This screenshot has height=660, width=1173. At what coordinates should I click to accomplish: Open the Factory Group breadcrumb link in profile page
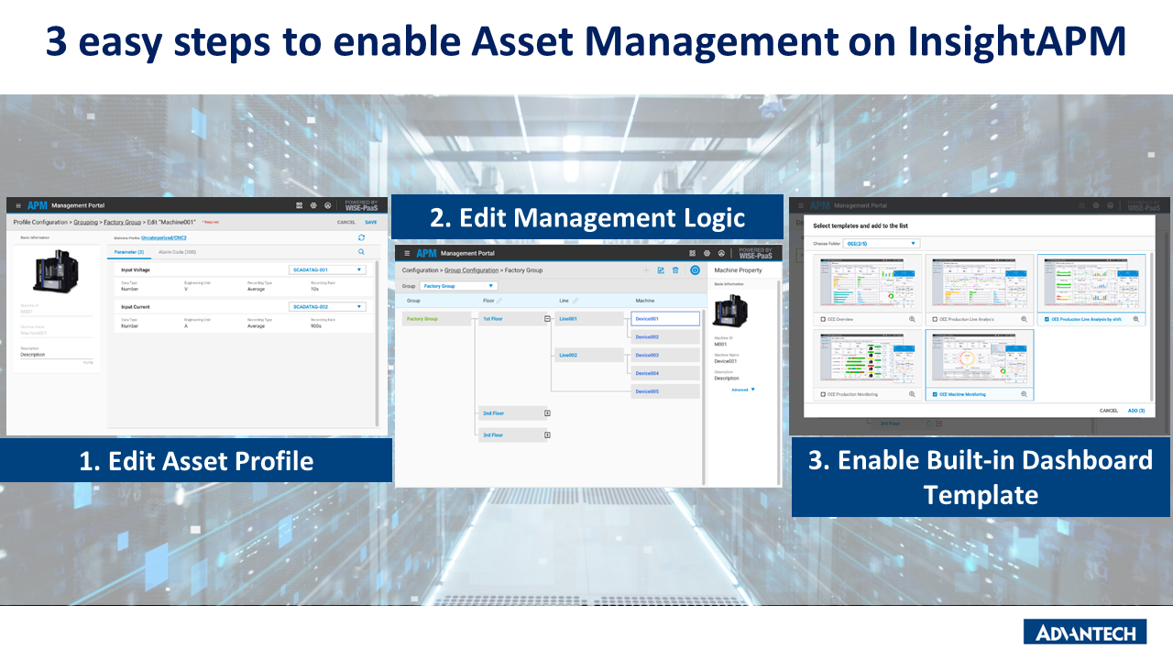(x=122, y=222)
